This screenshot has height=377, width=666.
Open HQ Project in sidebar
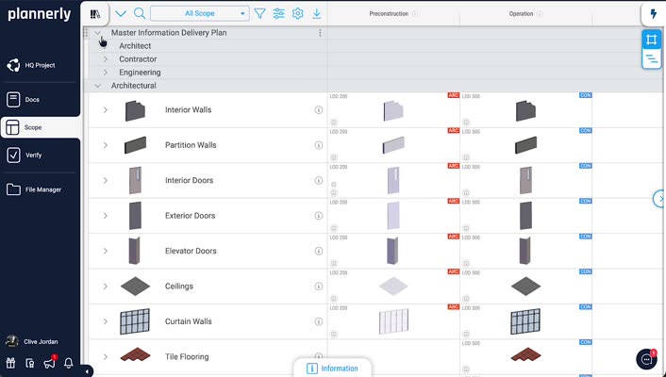(40, 65)
